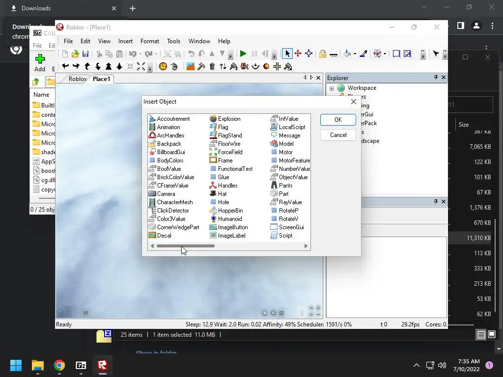Click the Paste clipboard icon

point(119,54)
